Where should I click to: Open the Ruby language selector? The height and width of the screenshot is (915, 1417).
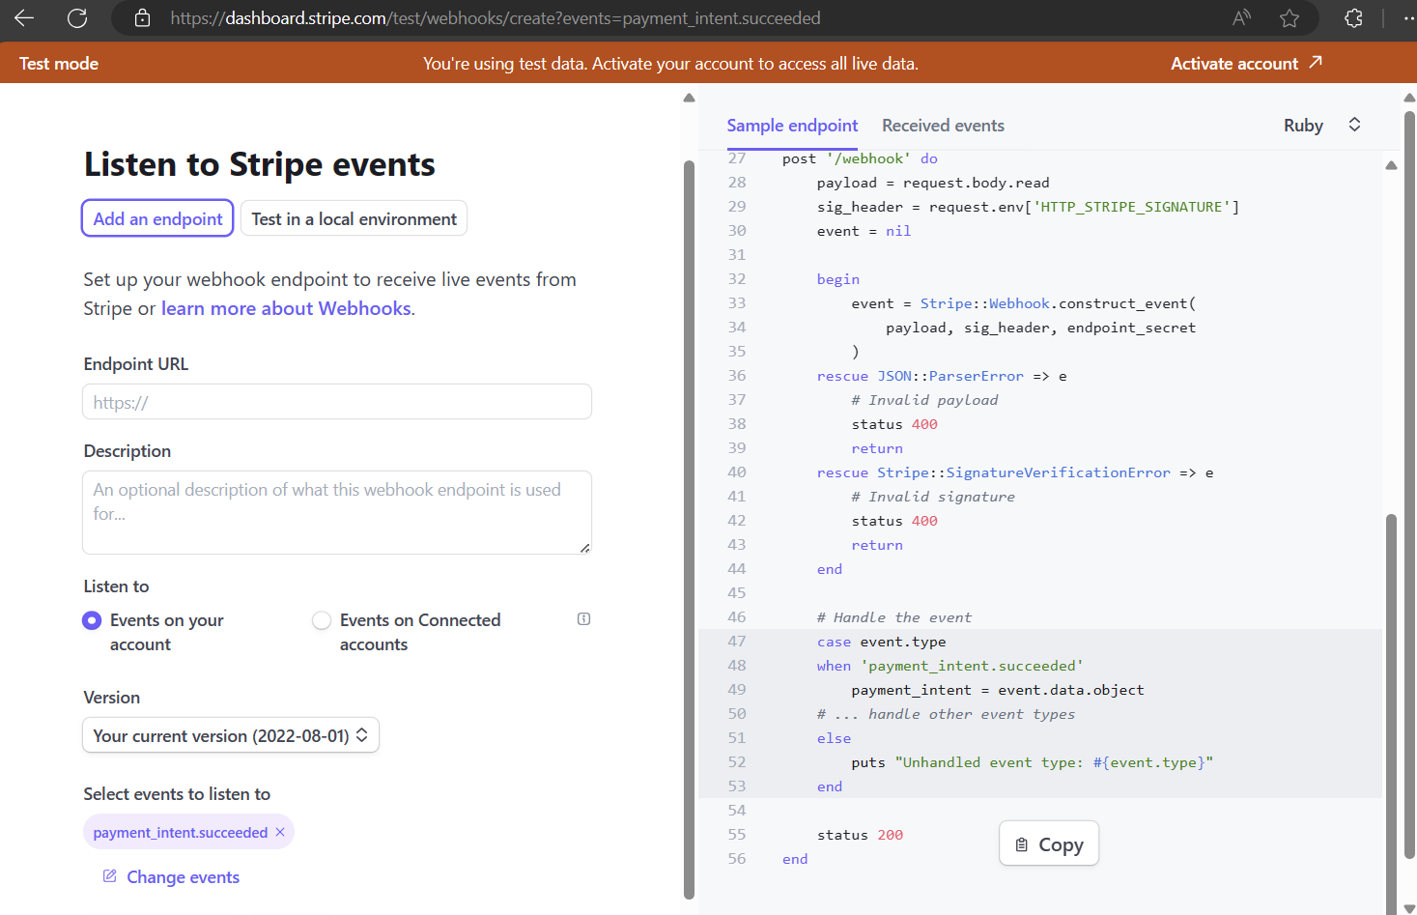[x=1322, y=126]
